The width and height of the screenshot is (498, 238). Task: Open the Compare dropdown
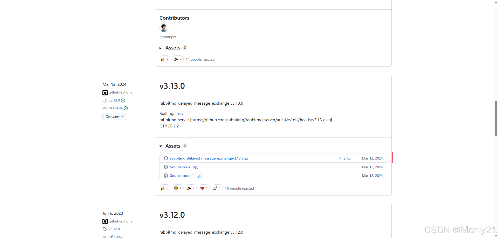(115, 117)
